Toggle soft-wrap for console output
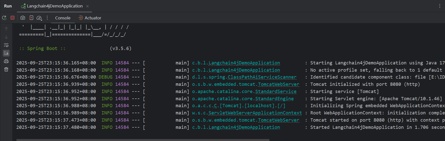Image resolution: width=445 pixels, height=141 pixels. click(x=6, y=45)
